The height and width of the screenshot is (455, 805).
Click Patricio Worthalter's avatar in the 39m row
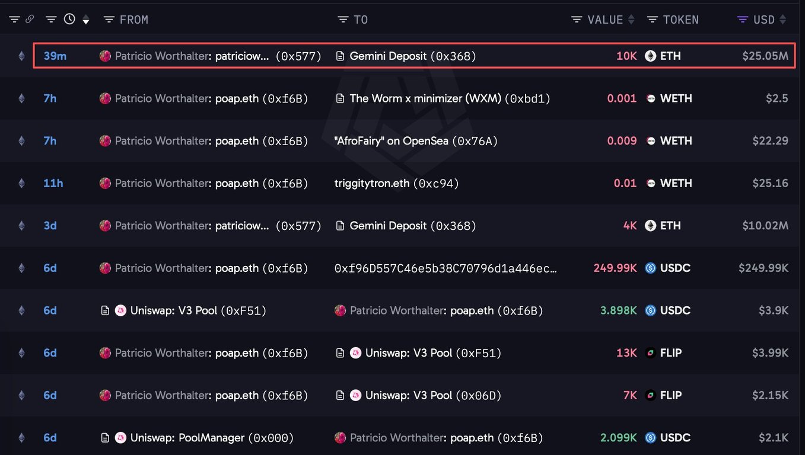coord(105,56)
